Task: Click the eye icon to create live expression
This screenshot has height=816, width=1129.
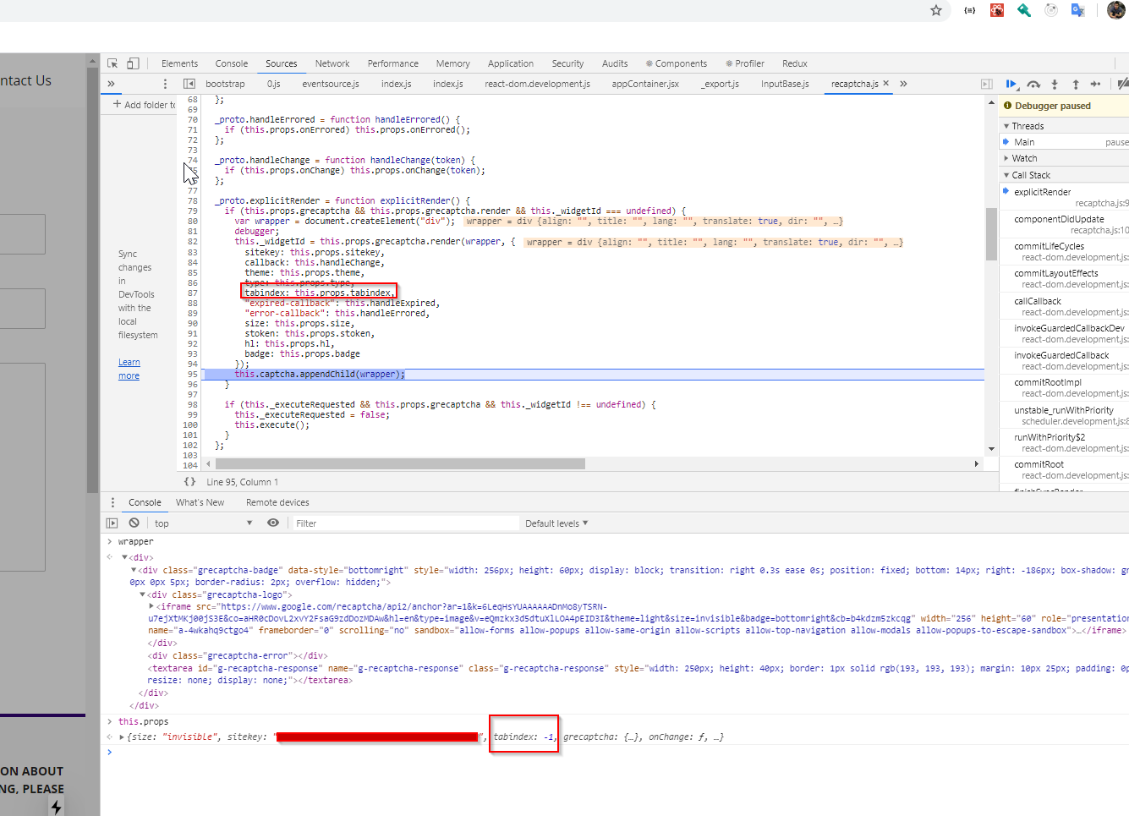Action: (x=272, y=523)
